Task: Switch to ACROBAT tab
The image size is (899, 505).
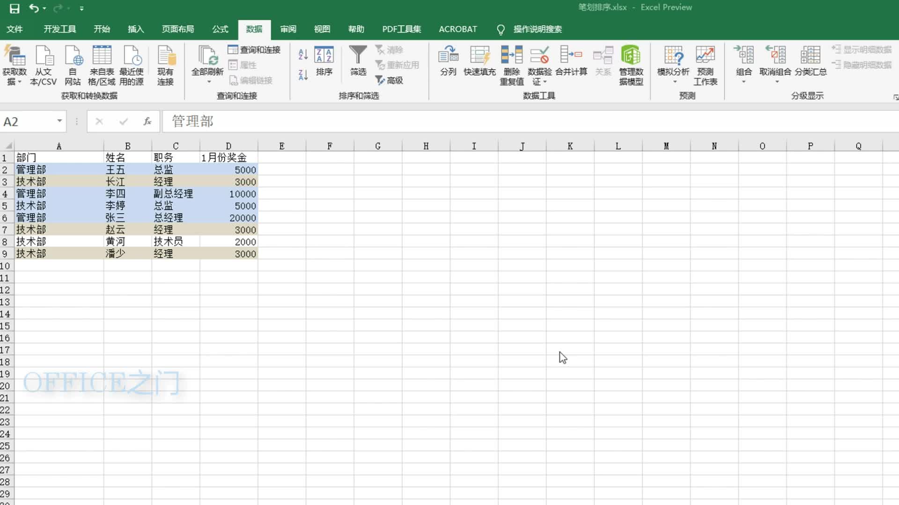Action: 458,29
